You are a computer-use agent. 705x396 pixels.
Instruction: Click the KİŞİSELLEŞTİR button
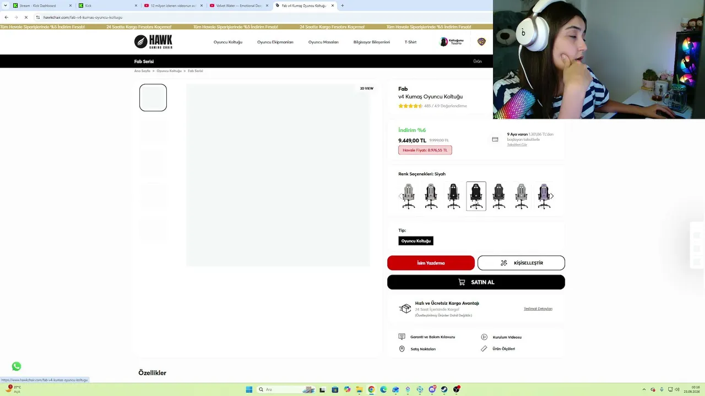pyautogui.click(x=521, y=263)
